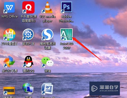
Task: Select the AutoCAD 2007 desktop icon
Action: [x=67, y=35]
